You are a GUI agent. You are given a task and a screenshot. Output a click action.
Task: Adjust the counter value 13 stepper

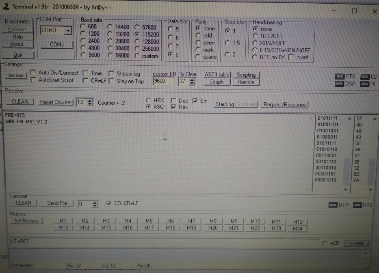click(90, 102)
